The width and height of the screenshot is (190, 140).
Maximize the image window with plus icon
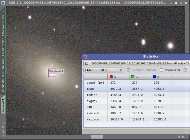point(181,3)
